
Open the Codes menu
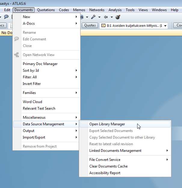[64, 10]
